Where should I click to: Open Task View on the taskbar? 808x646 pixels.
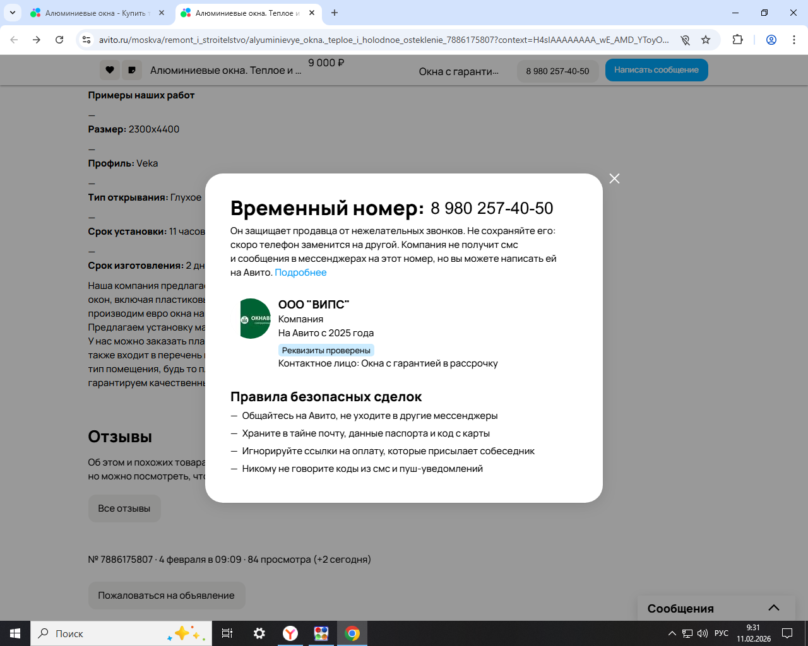pos(227,633)
